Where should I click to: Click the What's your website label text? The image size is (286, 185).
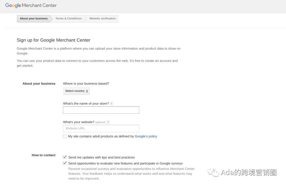[79, 122]
